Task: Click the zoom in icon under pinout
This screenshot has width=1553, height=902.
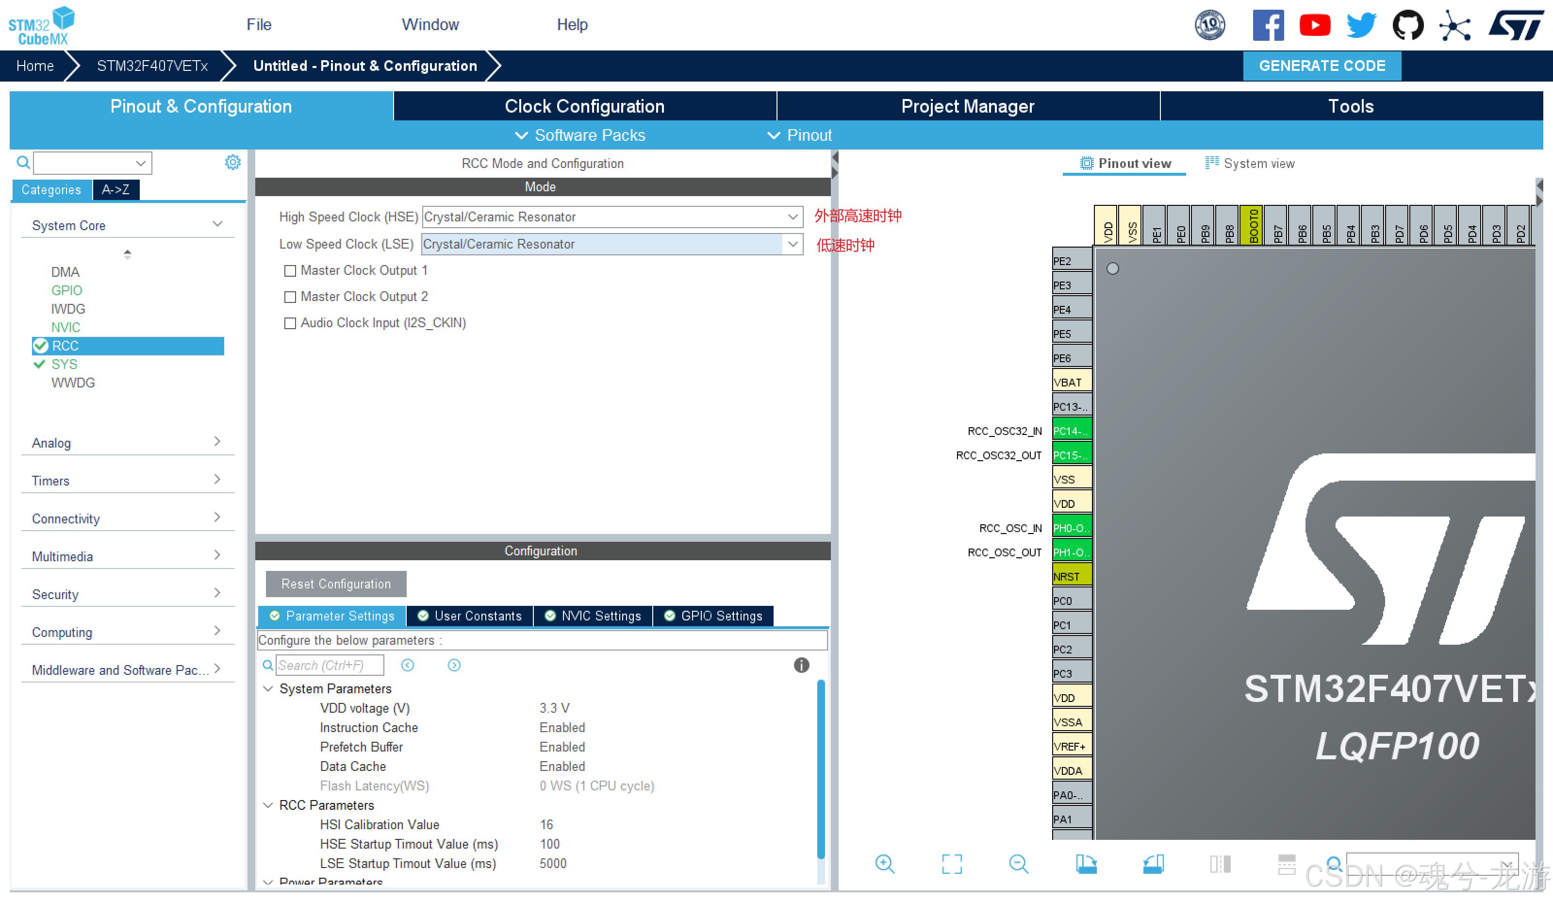Action: pyautogui.click(x=884, y=864)
